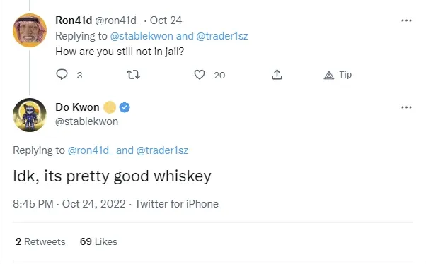Open more options on Ron41d's tweet
426x264 pixels.
(x=406, y=20)
